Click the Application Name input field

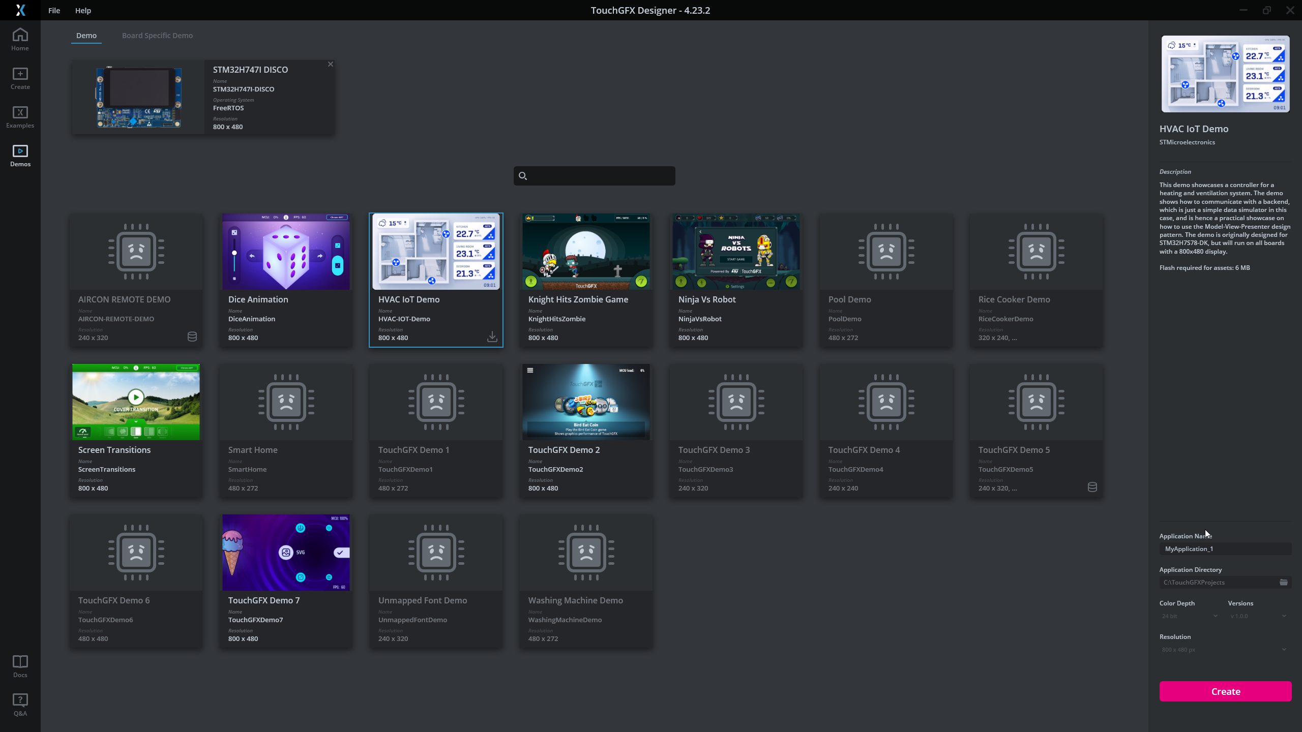point(1225,548)
